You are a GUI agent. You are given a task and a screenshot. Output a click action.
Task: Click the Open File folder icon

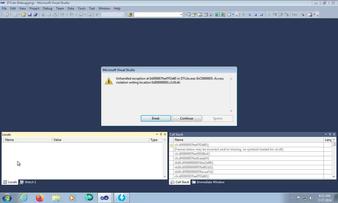pos(24,15)
